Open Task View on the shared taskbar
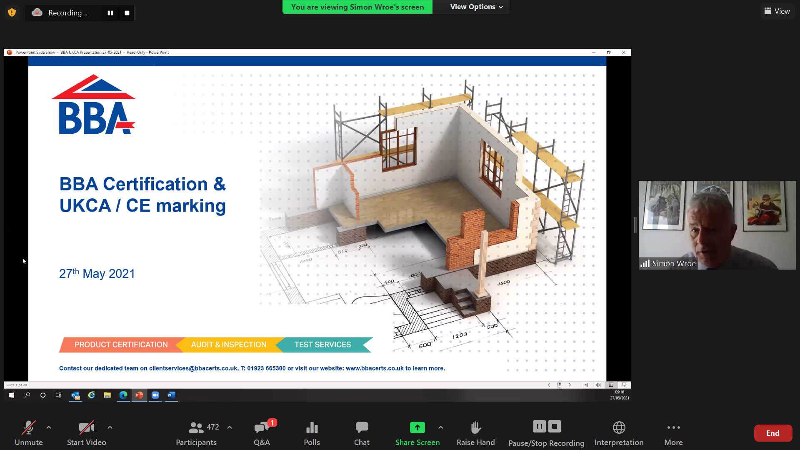The image size is (800, 450). (59, 395)
